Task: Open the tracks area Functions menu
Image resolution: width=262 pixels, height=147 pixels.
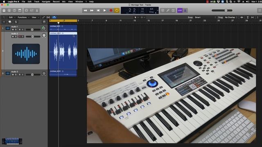Action: pyautogui.click(x=23, y=17)
